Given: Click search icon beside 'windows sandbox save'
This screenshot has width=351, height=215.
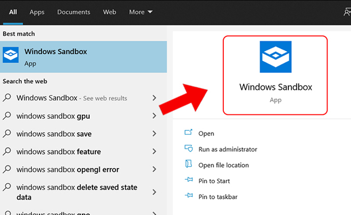Looking at the screenshot, I should pyautogui.click(x=7, y=134).
